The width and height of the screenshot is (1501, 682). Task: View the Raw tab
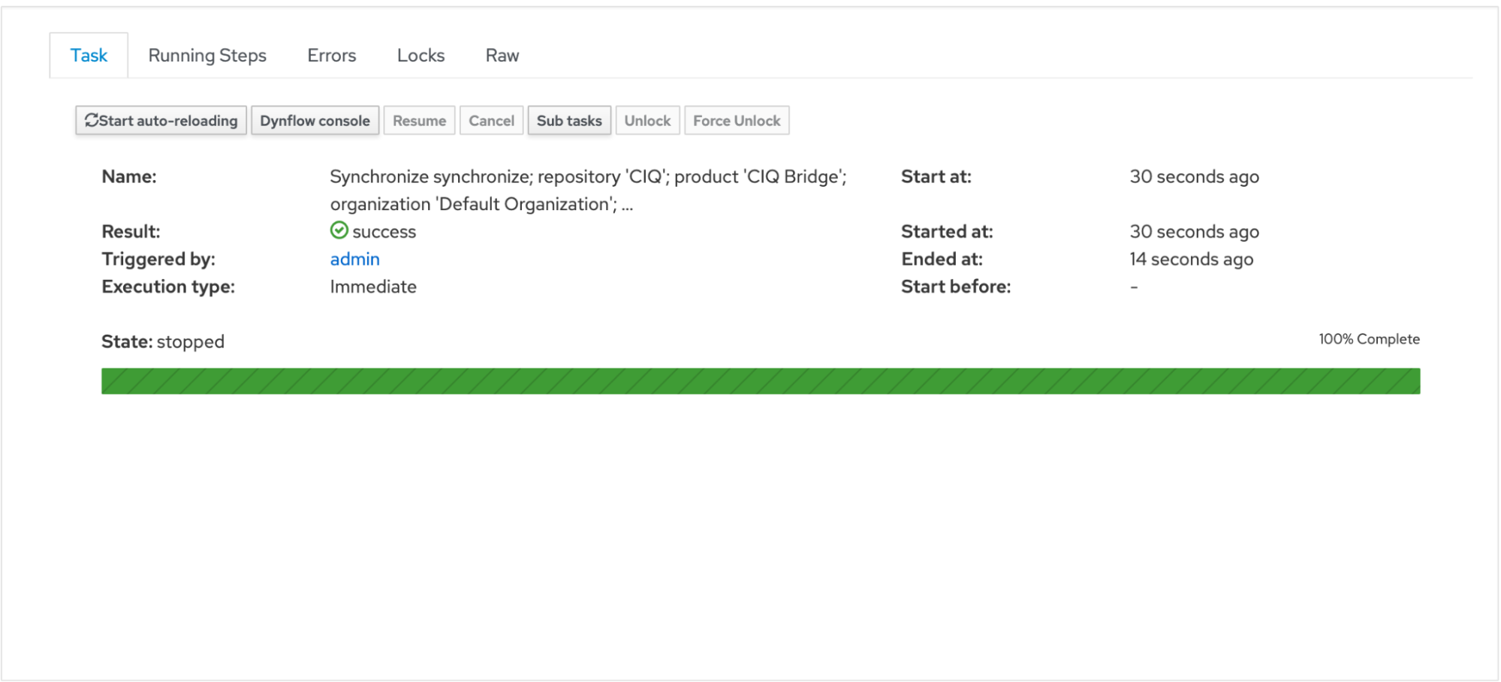tap(502, 56)
